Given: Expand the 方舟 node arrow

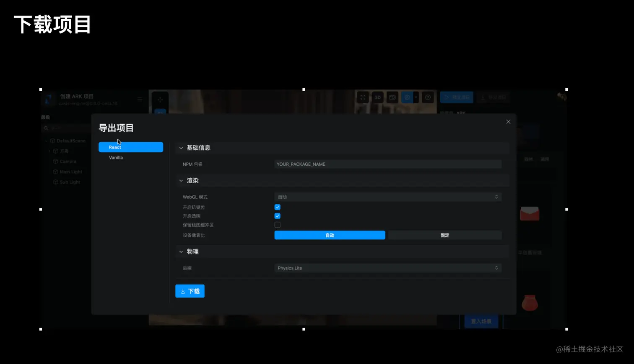Looking at the screenshot, I should click(49, 151).
